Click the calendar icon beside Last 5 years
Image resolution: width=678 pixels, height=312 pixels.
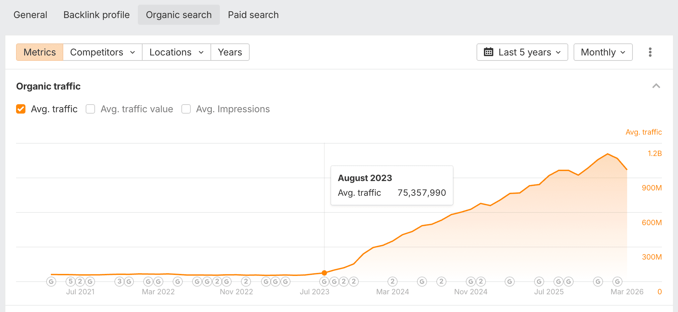coord(489,52)
